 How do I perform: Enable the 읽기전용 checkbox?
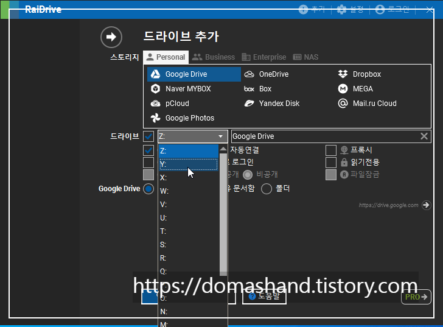tap(331, 163)
